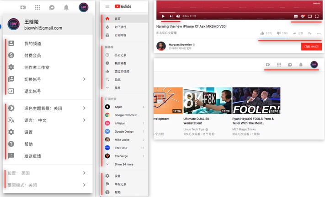Open 举报记录 flag item in sidebar
This screenshot has height=197, width=325.
[125, 184]
